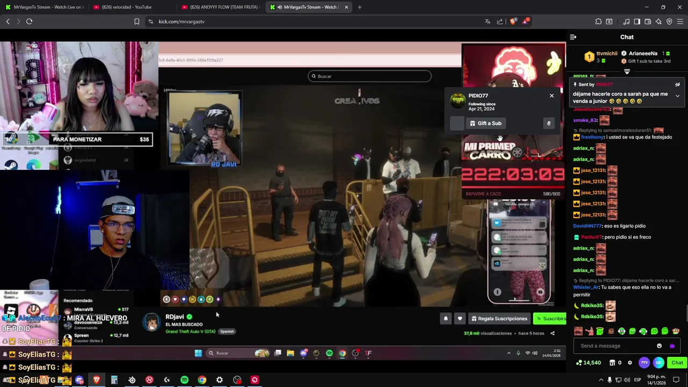Click the purple gift icon in message box
688x387 pixels.
coord(672,346)
